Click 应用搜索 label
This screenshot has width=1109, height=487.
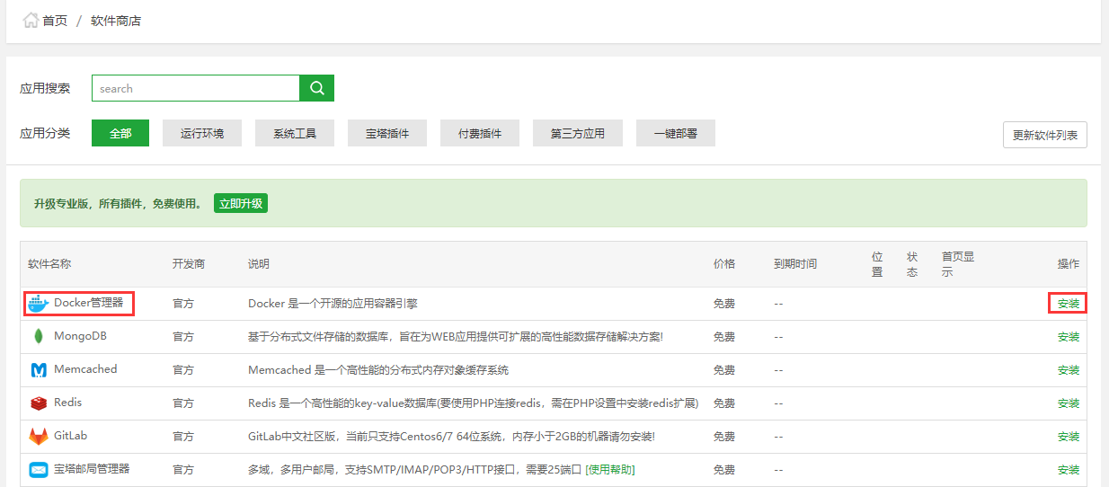point(45,88)
